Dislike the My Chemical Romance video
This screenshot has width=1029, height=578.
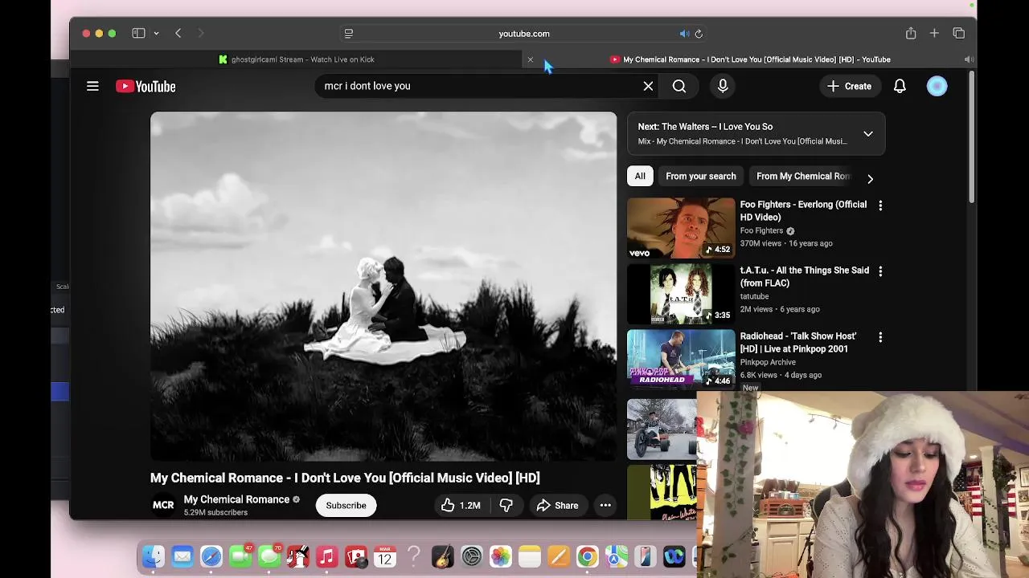coord(506,505)
